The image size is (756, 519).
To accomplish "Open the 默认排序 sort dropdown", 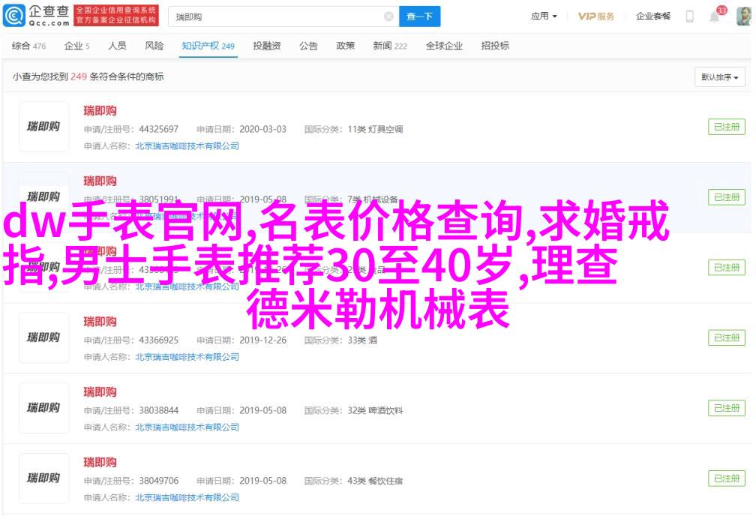I will pos(720,77).
